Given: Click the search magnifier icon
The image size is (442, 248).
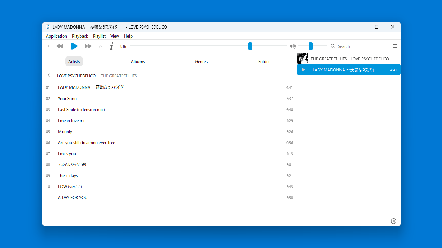Looking at the screenshot, I should (333, 46).
